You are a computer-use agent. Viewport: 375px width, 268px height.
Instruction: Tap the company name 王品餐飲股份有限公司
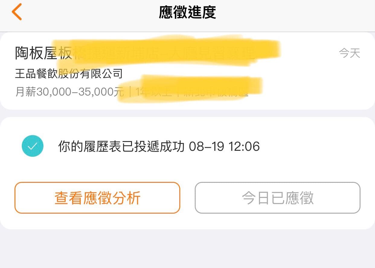[69, 73]
